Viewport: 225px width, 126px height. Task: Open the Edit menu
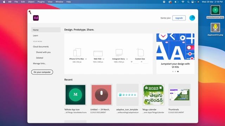(23, 2)
